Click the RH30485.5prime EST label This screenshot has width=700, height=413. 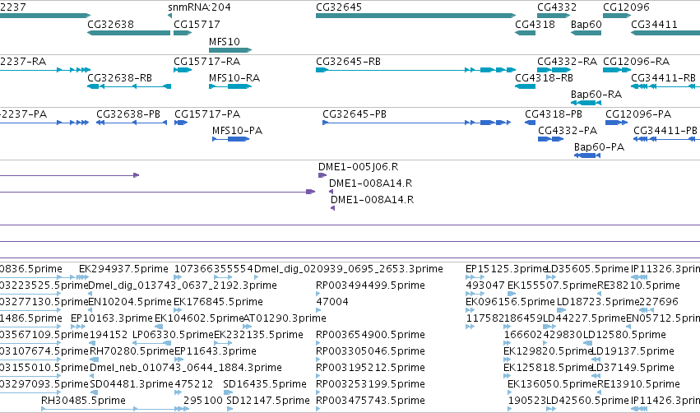pos(83,401)
